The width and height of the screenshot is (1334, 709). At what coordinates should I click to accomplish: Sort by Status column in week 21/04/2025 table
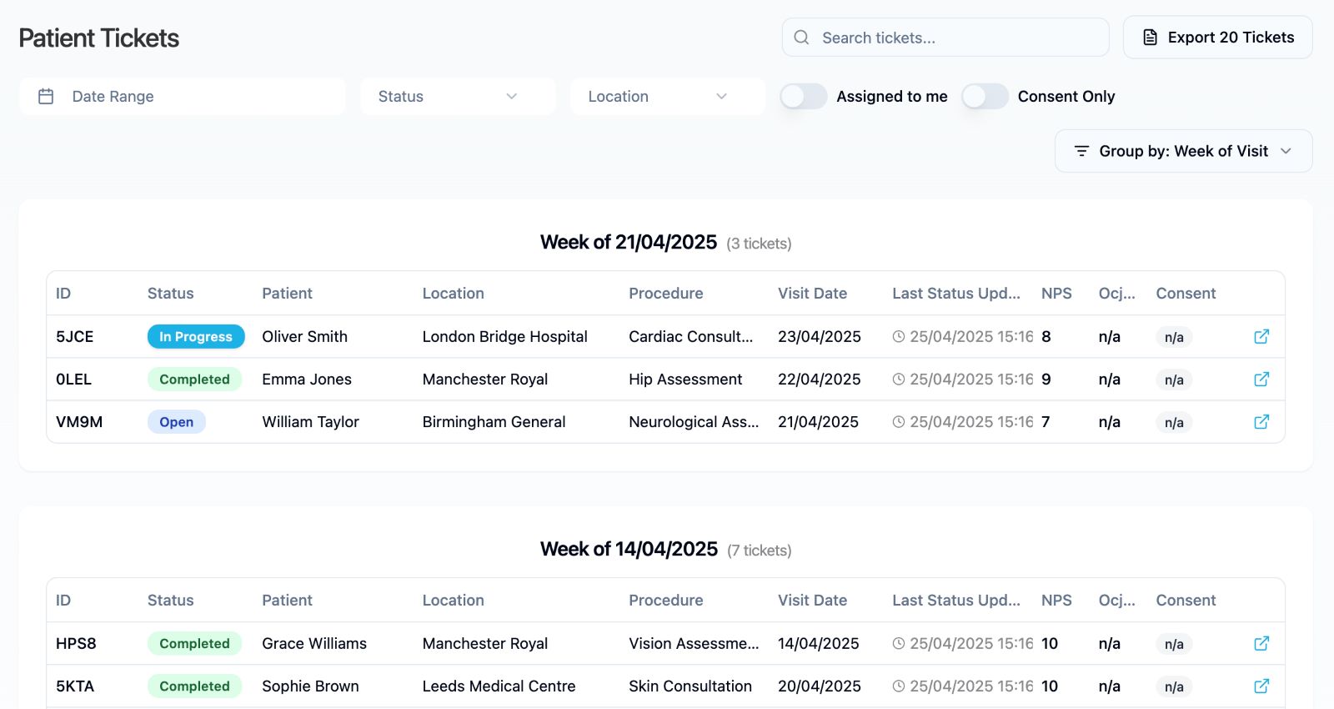tap(170, 294)
